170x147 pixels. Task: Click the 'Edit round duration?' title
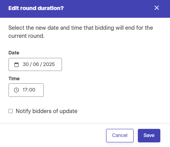[36, 8]
